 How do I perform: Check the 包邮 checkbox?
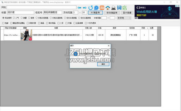point(3,23)
